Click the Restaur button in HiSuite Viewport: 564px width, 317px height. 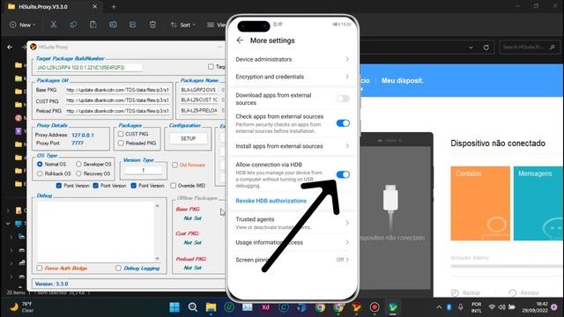(524, 292)
